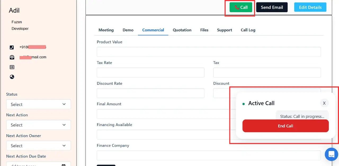
Task: Open the Files tab
Action: tap(204, 30)
